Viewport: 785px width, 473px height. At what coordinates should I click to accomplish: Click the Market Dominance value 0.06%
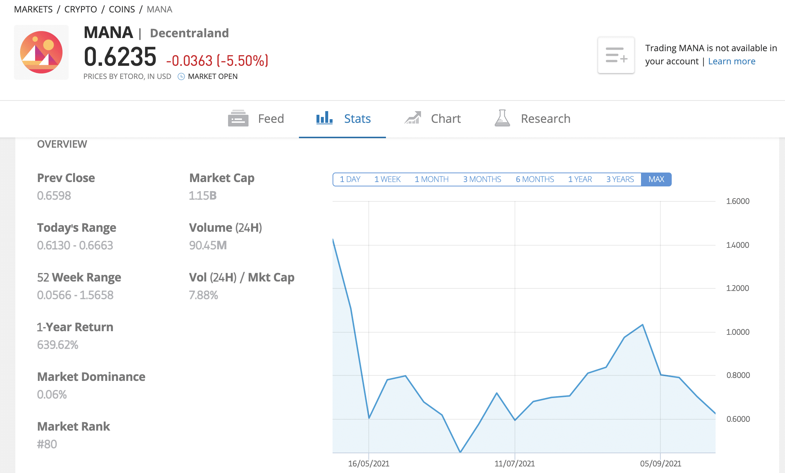(x=52, y=394)
